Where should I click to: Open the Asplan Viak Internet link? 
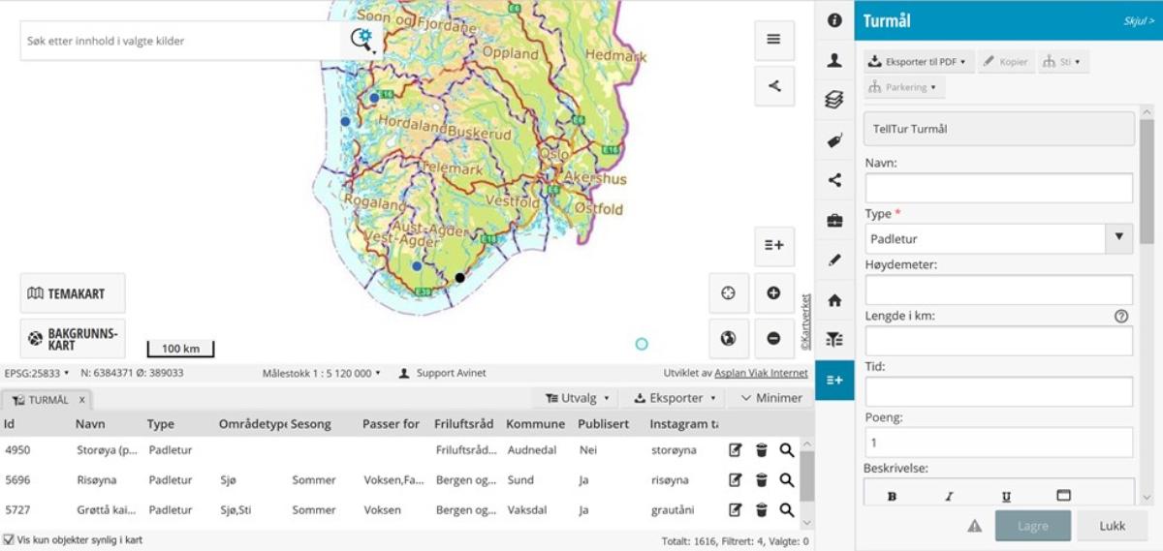(x=761, y=373)
